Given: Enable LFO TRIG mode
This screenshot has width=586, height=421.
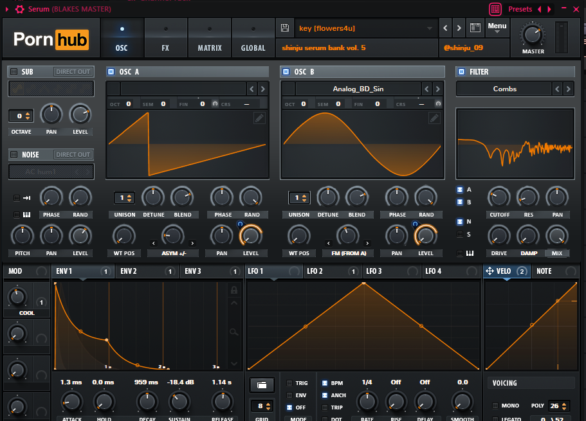Looking at the screenshot, I should click(289, 383).
